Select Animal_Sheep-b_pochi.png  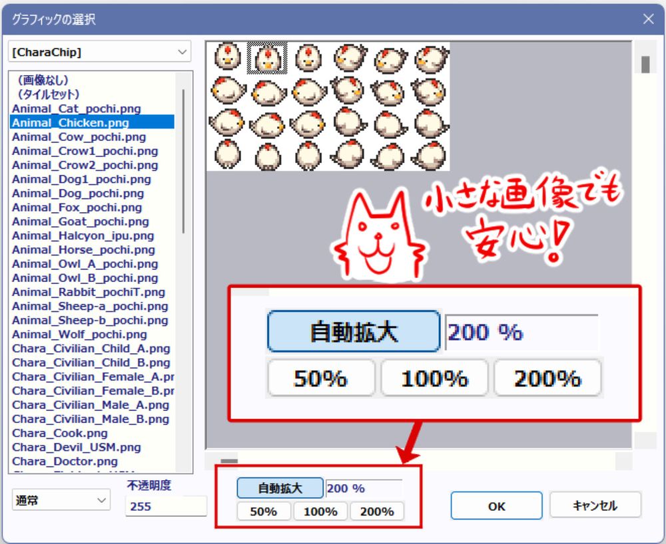point(92,320)
